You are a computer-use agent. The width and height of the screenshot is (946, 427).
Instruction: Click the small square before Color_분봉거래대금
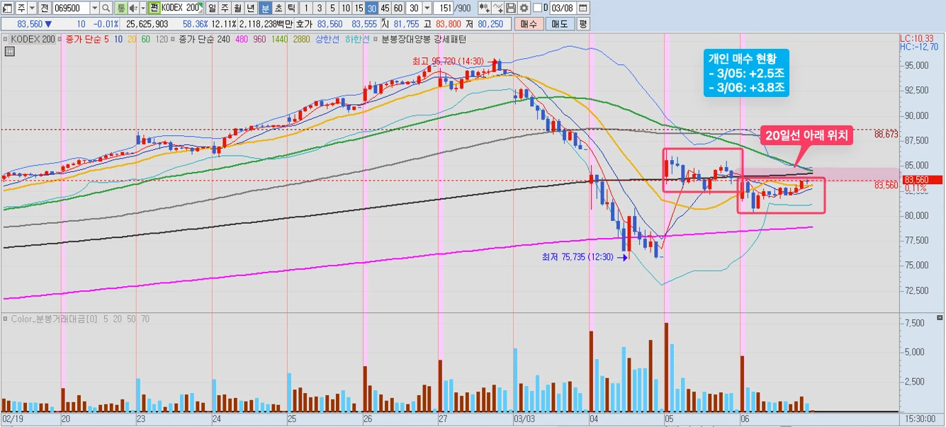click(6, 319)
